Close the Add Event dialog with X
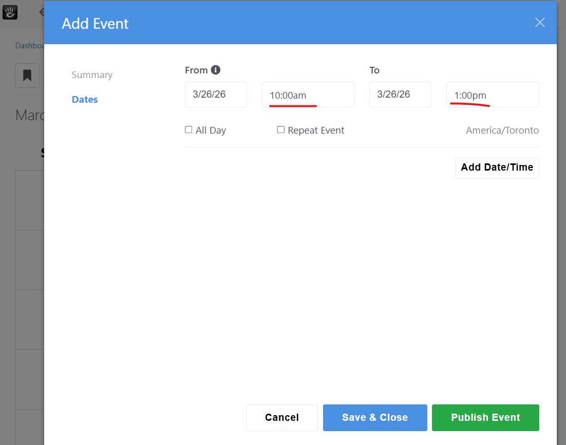Image resolution: width=566 pixels, height=445 pixels. coord(539,23)
